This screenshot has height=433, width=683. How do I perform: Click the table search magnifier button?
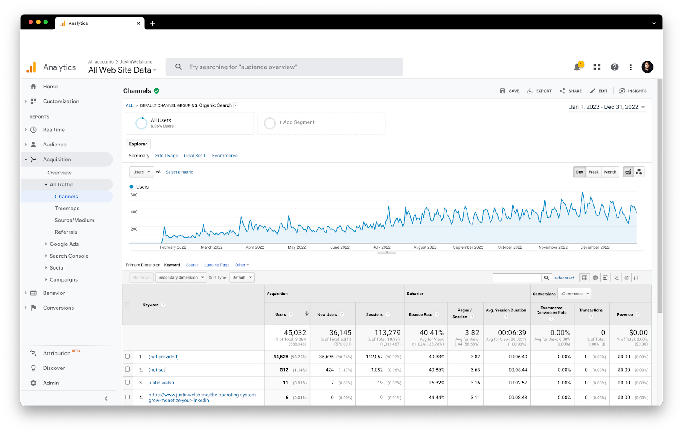[x=546, y=278]
